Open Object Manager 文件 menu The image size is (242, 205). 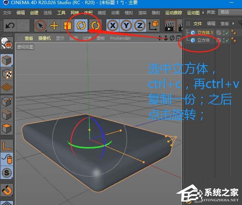click(x=198, y=24)
